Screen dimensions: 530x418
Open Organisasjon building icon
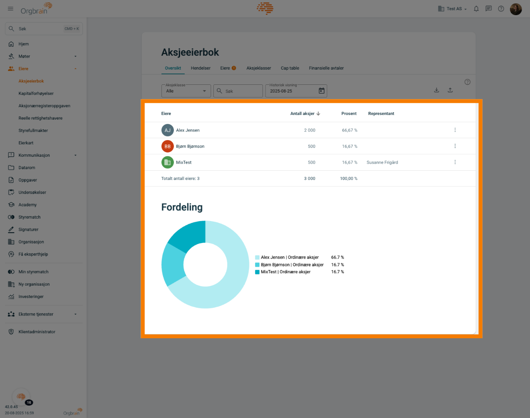point(11,242)
